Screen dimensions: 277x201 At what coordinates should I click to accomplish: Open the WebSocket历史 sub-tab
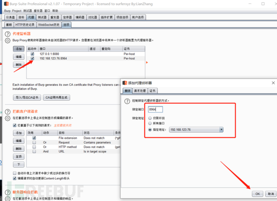pos(49,25)
